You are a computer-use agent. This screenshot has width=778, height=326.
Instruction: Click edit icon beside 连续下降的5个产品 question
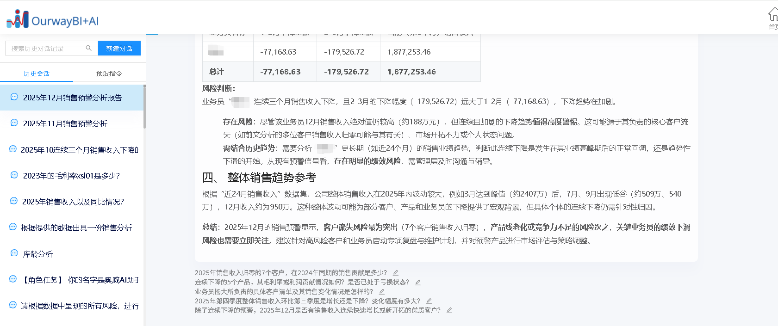418,282
